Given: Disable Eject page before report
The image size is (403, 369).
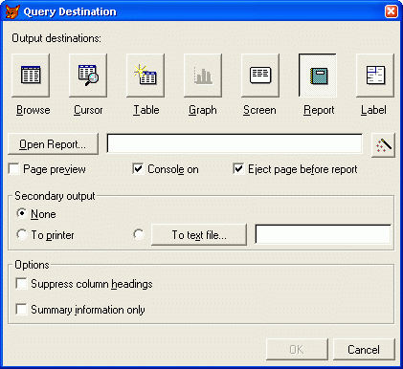Looking at the screenshot, I should click(238, 169).
